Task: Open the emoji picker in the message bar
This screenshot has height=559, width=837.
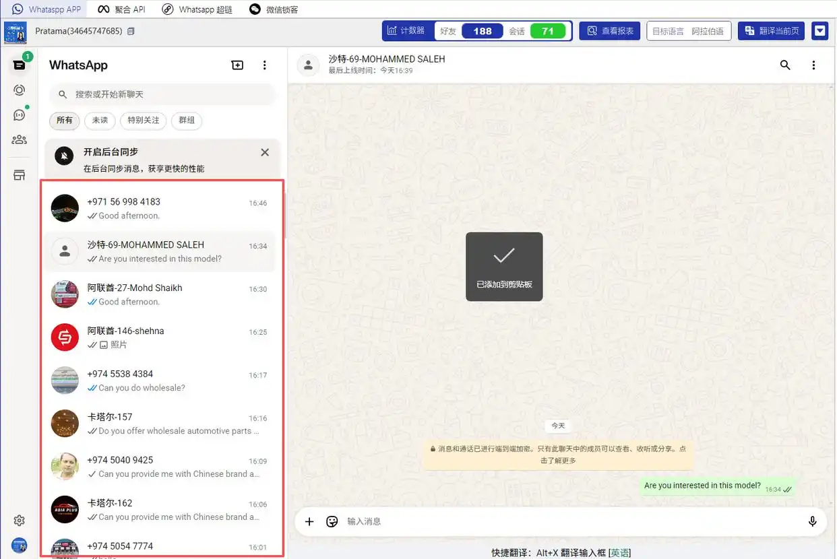Action: pos(332,521)
